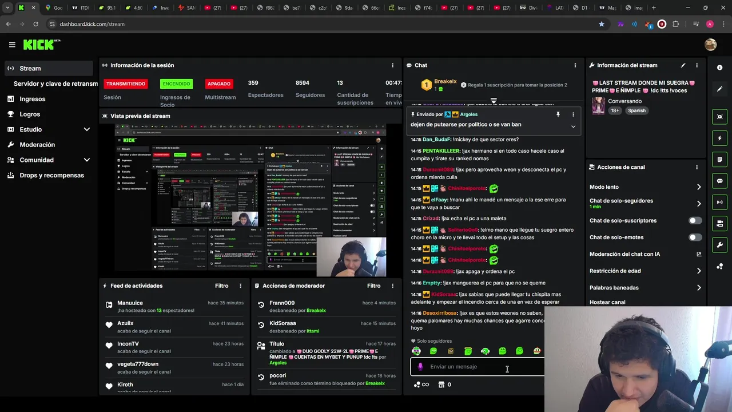Open Filtro in Feed de actividades
This screenshot has height=412, width=732.
point(222,286)
